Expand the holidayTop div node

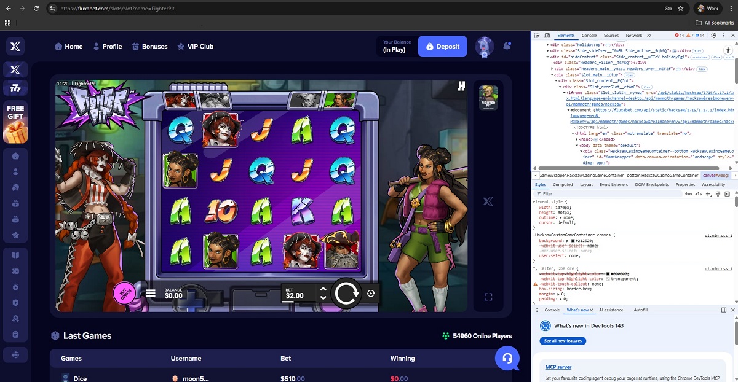[x=548, y=45]
